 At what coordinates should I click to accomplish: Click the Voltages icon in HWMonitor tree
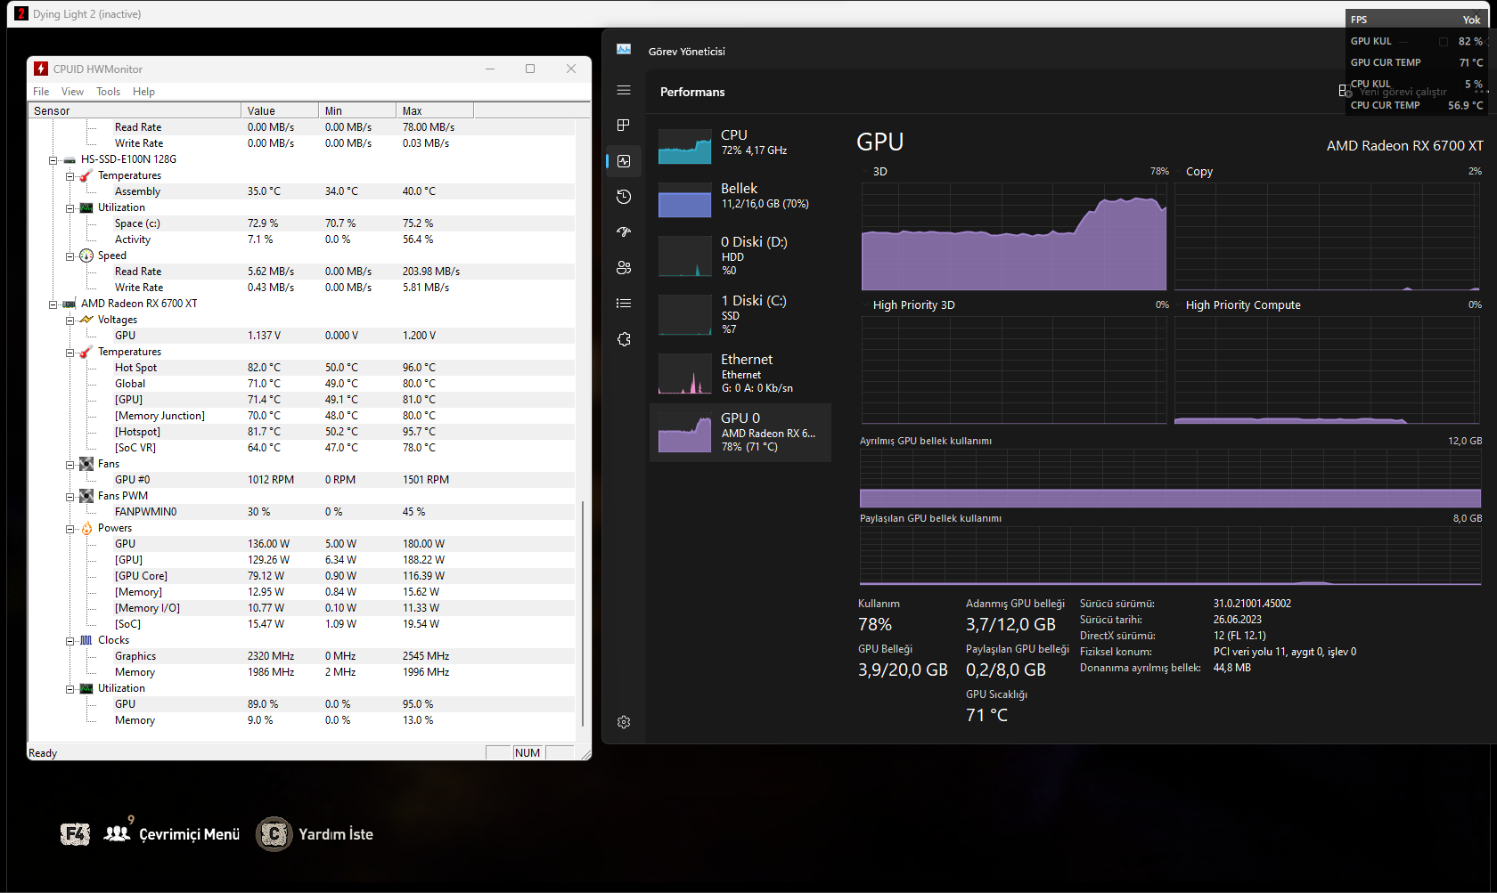click(x=86, y=320)
